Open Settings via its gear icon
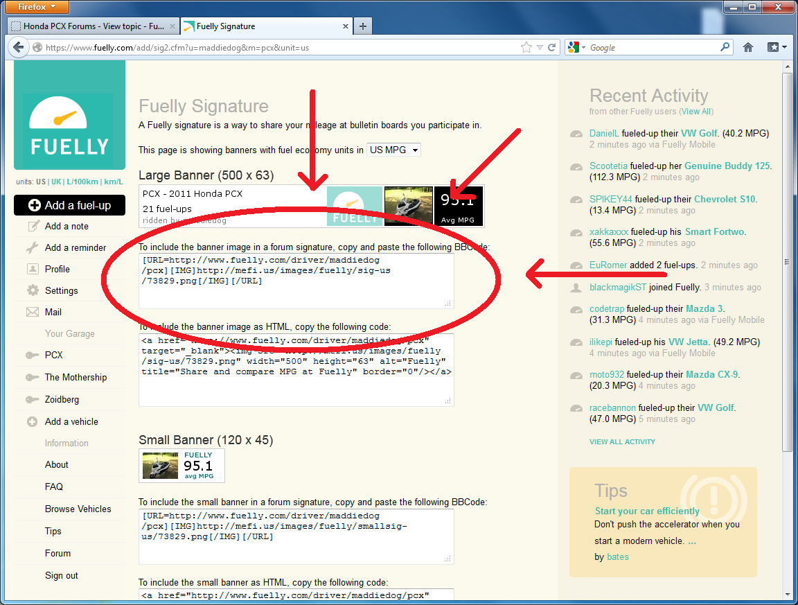The image size is (798, 605). click(33, 291)
